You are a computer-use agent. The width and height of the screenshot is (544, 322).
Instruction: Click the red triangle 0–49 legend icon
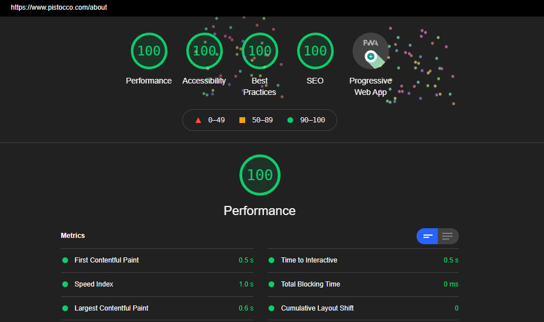198,120
